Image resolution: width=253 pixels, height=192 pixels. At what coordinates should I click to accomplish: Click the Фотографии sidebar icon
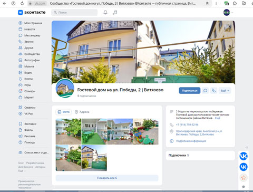(21, 60)
